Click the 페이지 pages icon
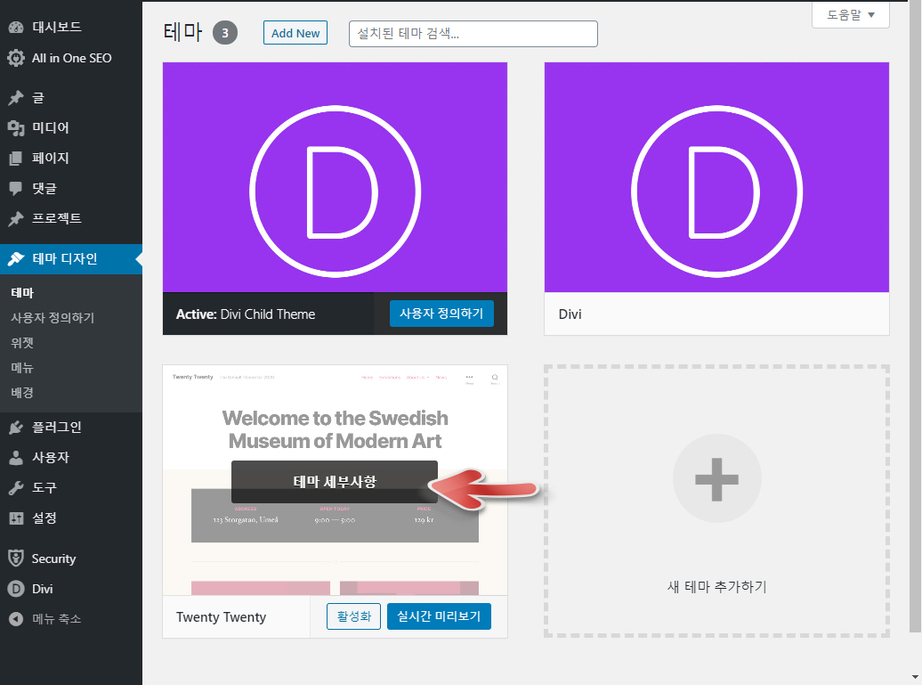922x685 pixels. coord(16,158)
